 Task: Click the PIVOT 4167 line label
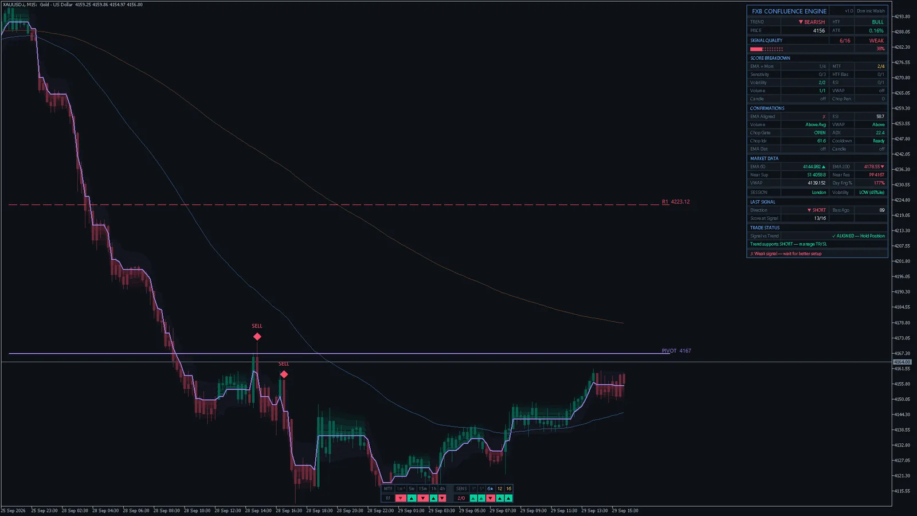(x=676, y=351)
